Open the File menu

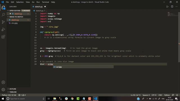[x=7, y=2]
